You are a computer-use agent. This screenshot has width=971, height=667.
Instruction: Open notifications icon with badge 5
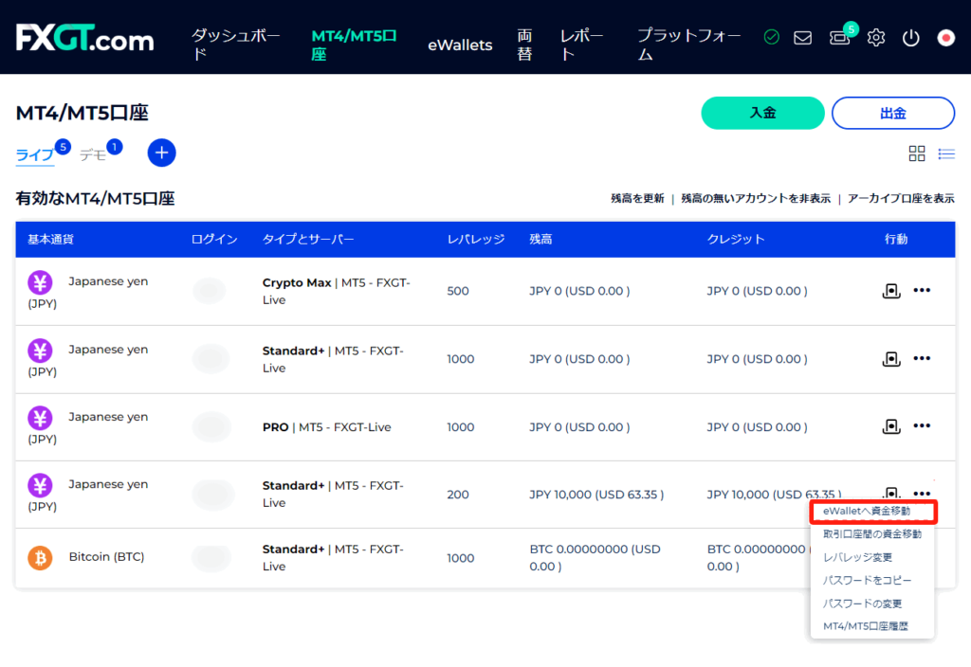pos(839,38)
